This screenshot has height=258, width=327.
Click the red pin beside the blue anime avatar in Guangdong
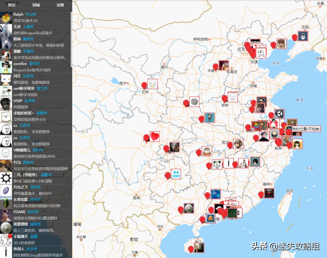coord(207,196)
